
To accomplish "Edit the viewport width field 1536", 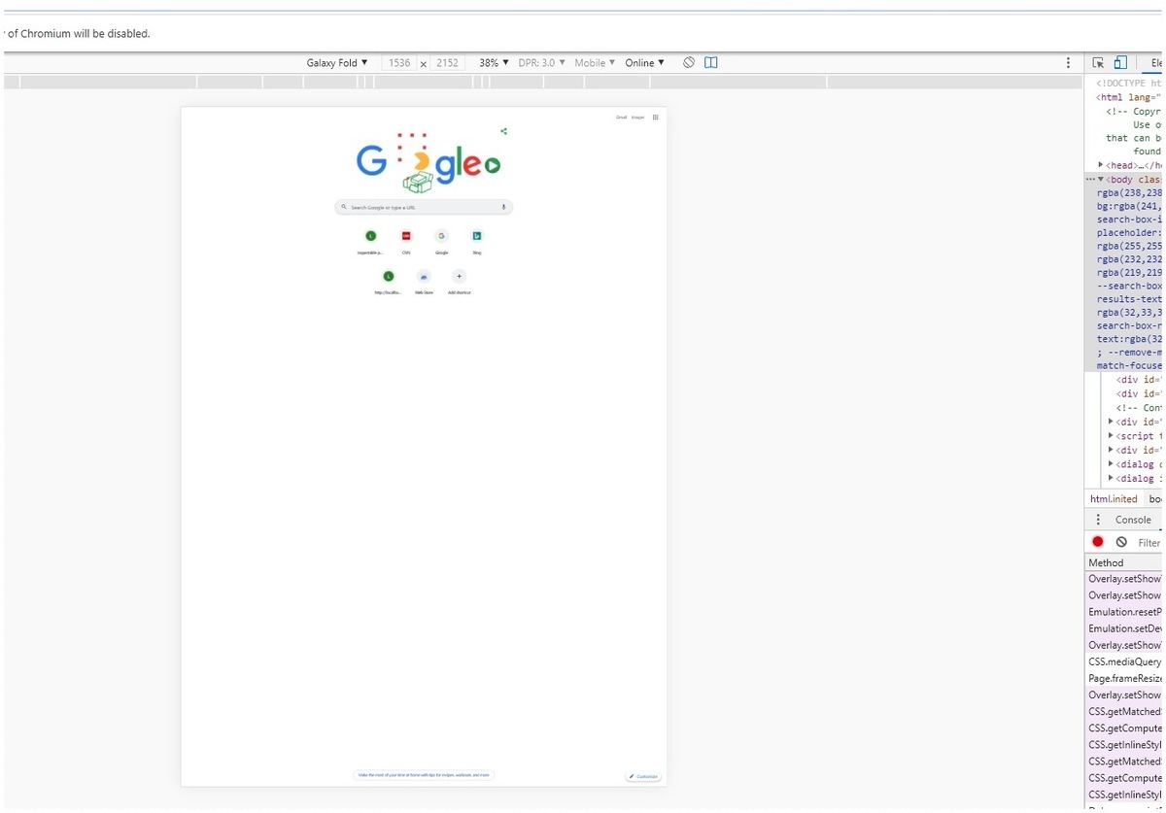I will pyautogui.click(x=399, y=63).
